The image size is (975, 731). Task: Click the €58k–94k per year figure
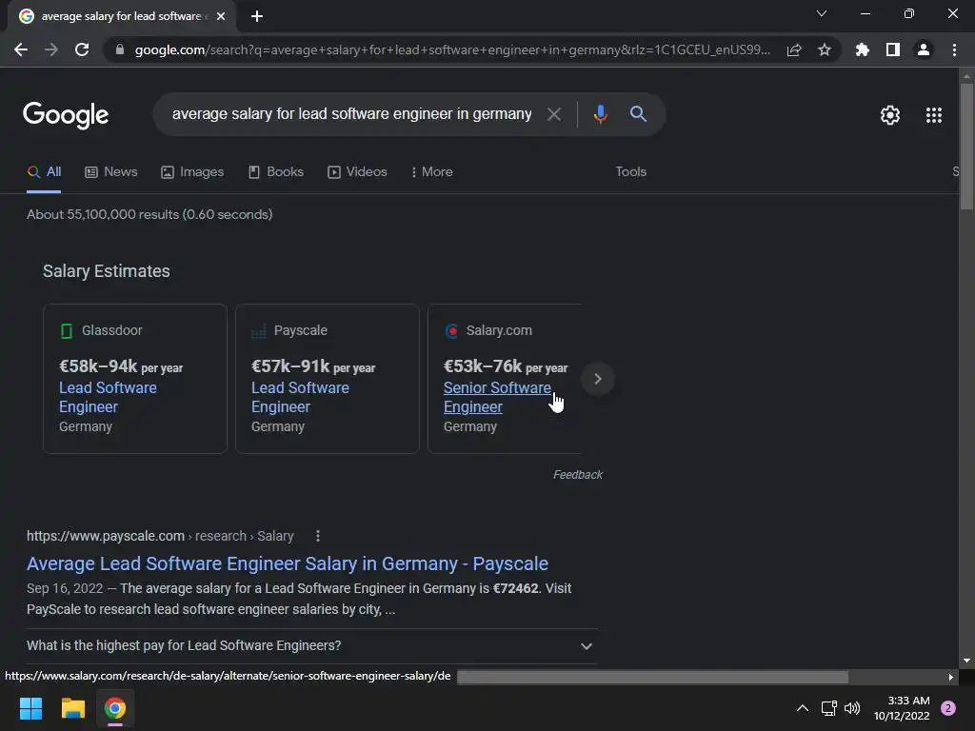pos(121,366)
